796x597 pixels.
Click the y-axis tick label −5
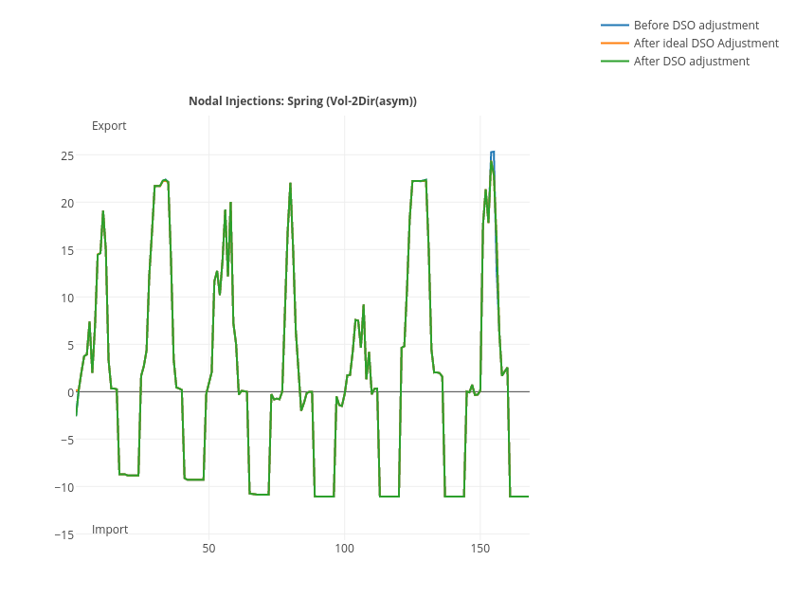66,440
